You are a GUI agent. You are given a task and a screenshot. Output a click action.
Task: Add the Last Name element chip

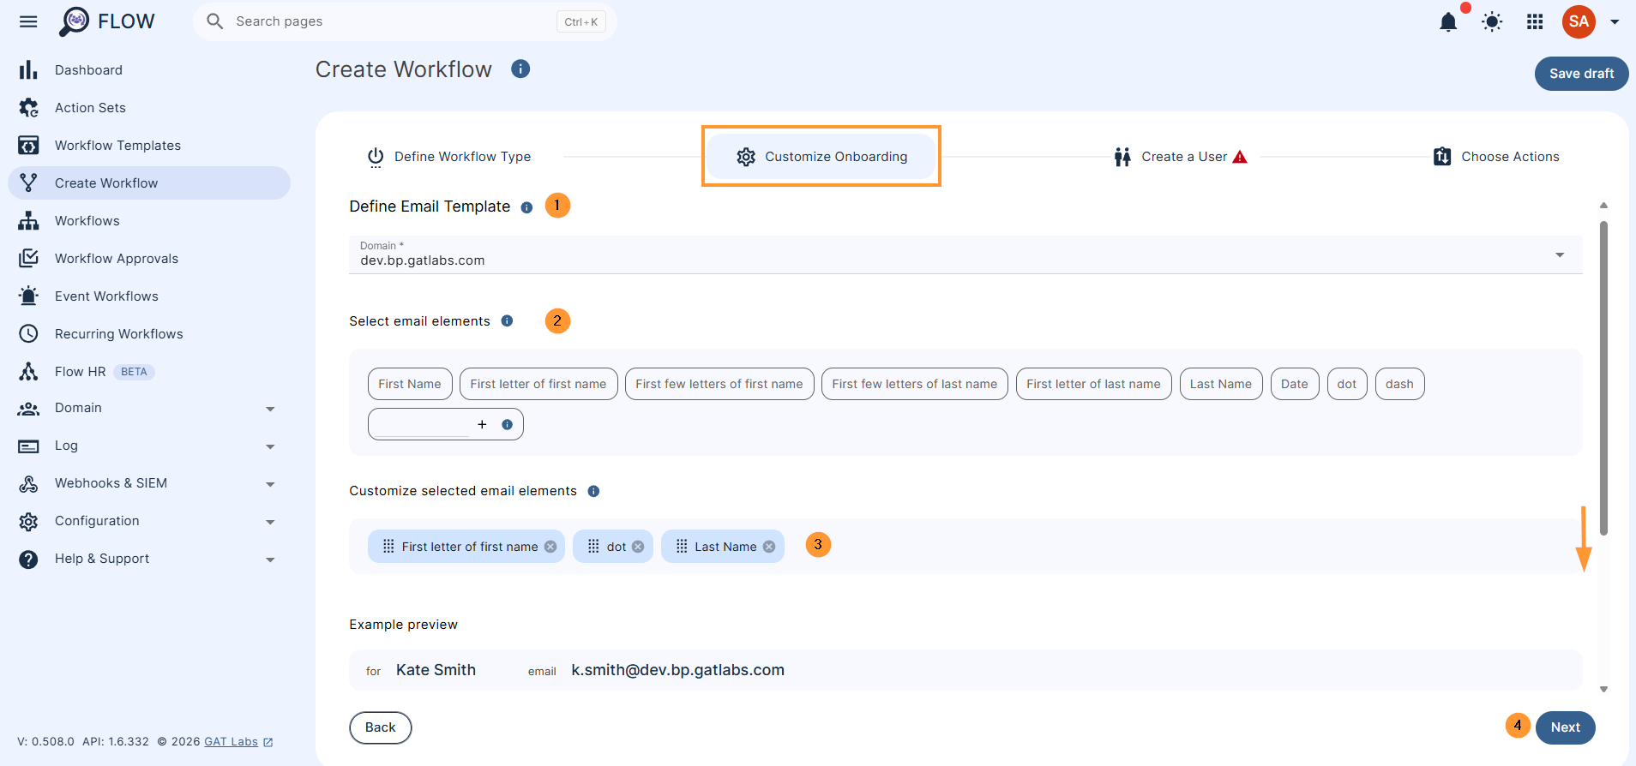pos(1221,384)
